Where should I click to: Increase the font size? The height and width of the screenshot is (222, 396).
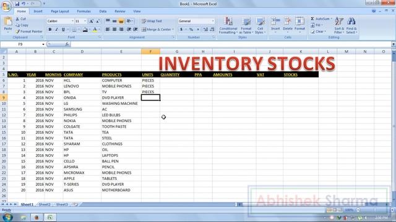tap(91, 21)
